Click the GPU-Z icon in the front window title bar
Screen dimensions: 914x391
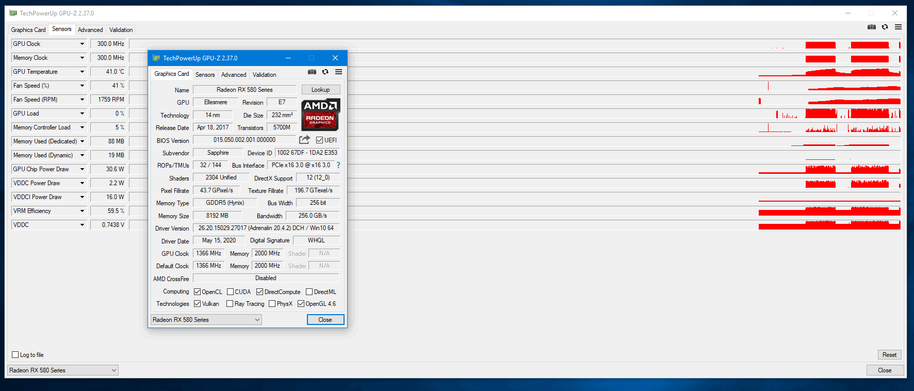(x=156, y=58)
